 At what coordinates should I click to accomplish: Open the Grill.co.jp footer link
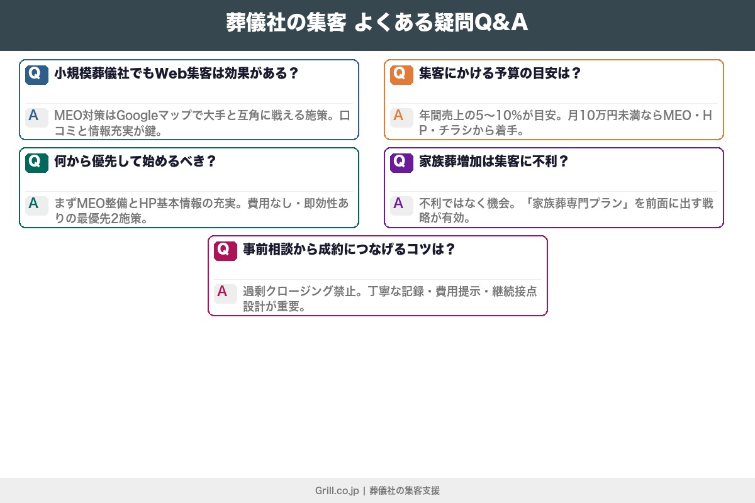click(x=337, y=491)
